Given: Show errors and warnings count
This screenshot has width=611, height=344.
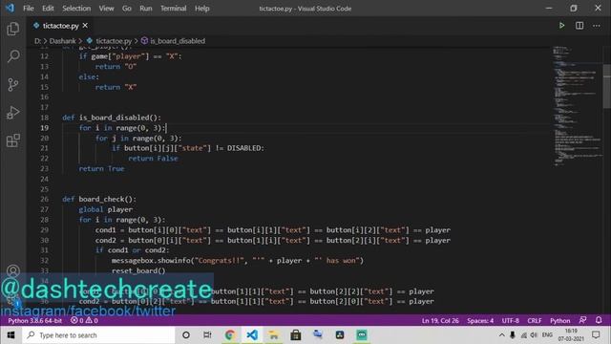Looking at the screenshot, I should click(x=84, y=321).
